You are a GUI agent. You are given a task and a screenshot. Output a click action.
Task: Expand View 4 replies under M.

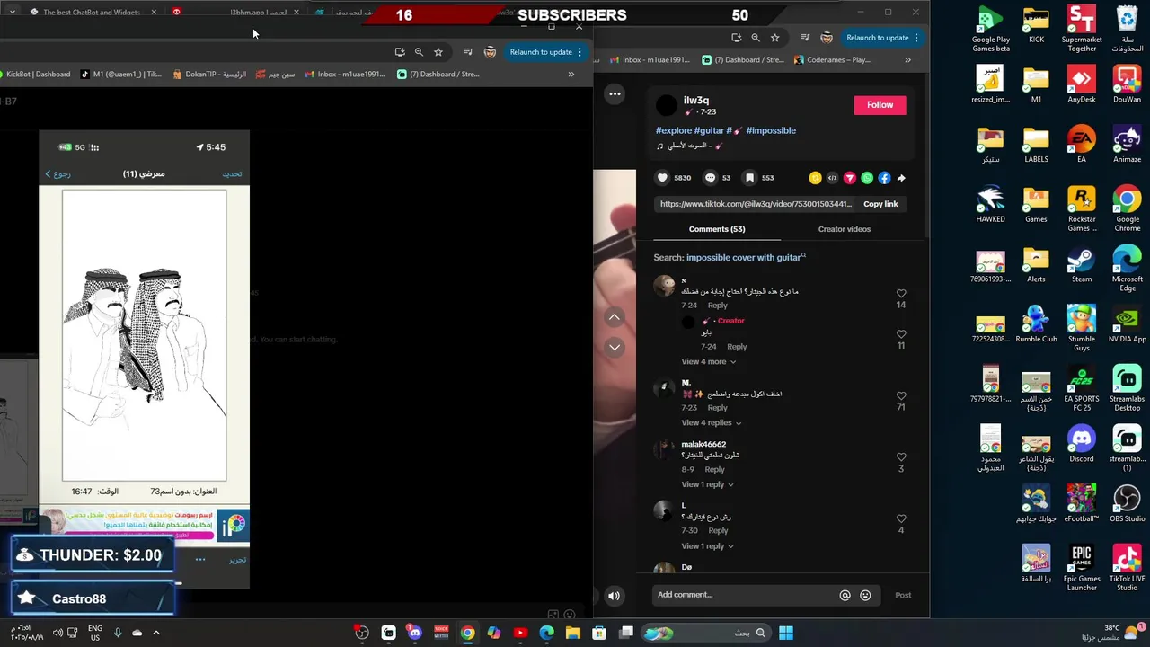pyautogui.click(x=711, y=422)
